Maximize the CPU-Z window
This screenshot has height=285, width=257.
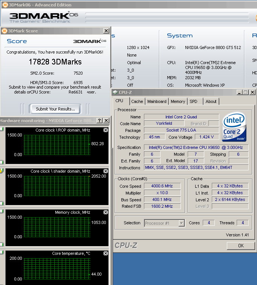(245, 92)
